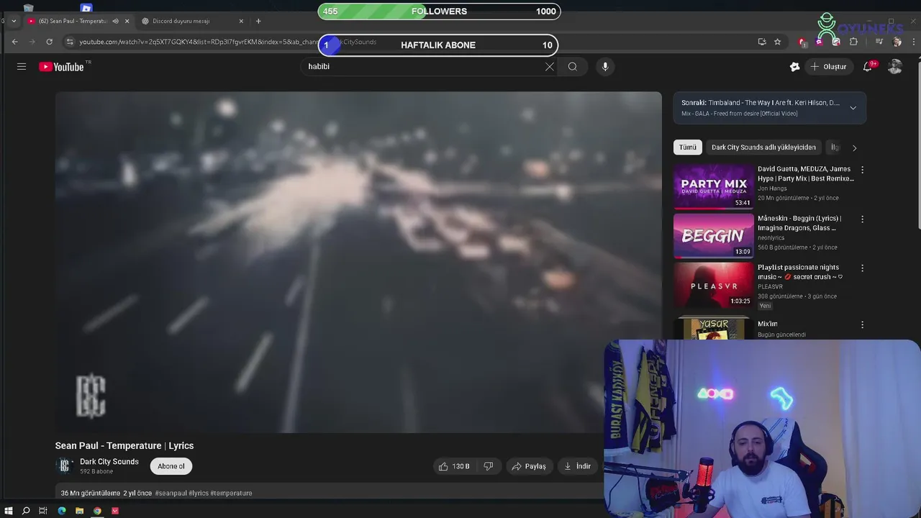
Task: Select the 'Dark City Sounds adlı yükleyiciden' chip
Action: click(x=763, y=147)
